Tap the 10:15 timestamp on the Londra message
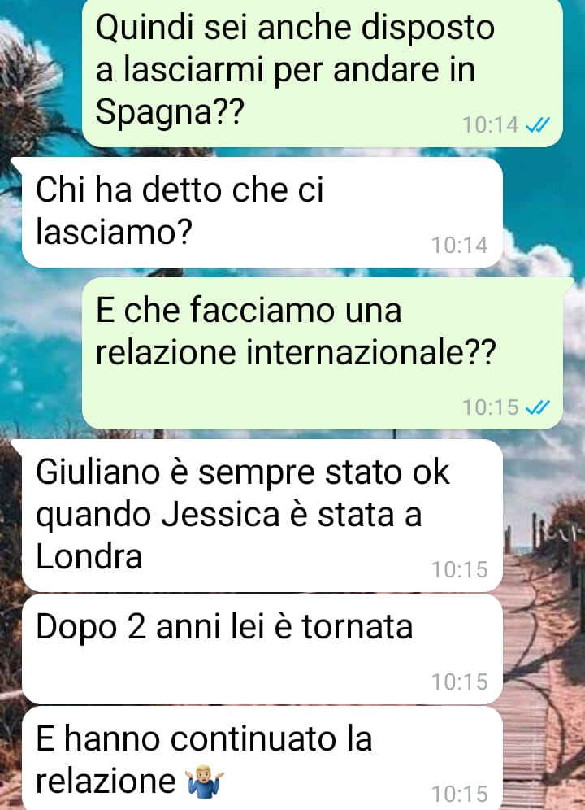This screenshot has height=810, width=585. tap(460, 570)
